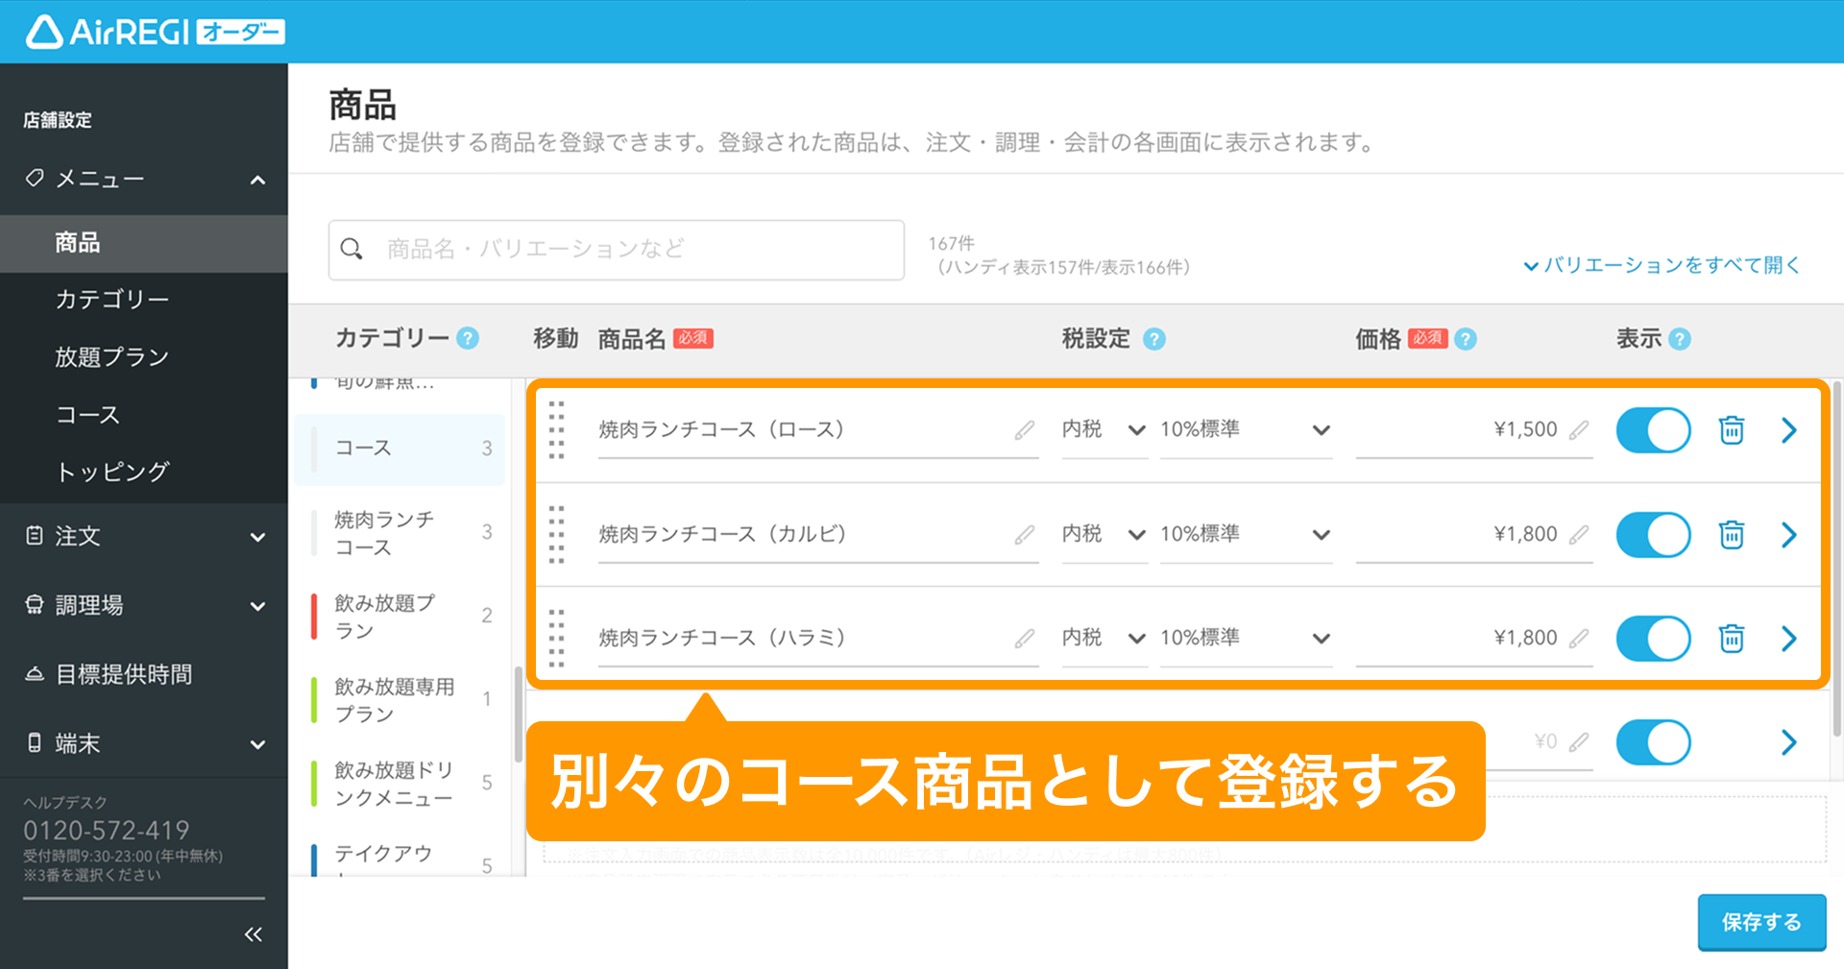Open 10%標準 dropdown in ハラミ row
The image size is (1844, 969).
[x=1246, y=638]
